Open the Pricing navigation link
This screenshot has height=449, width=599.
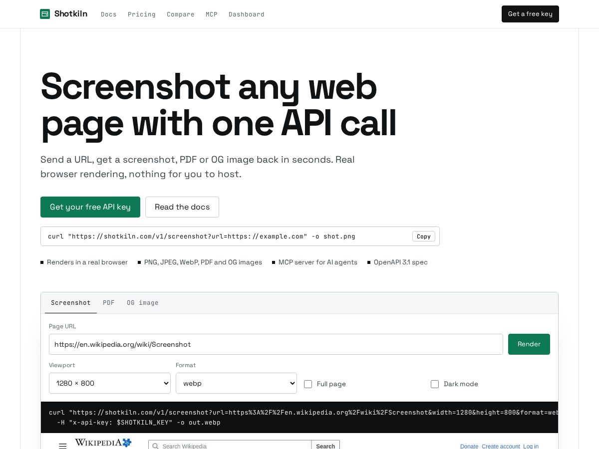point(142,14)
